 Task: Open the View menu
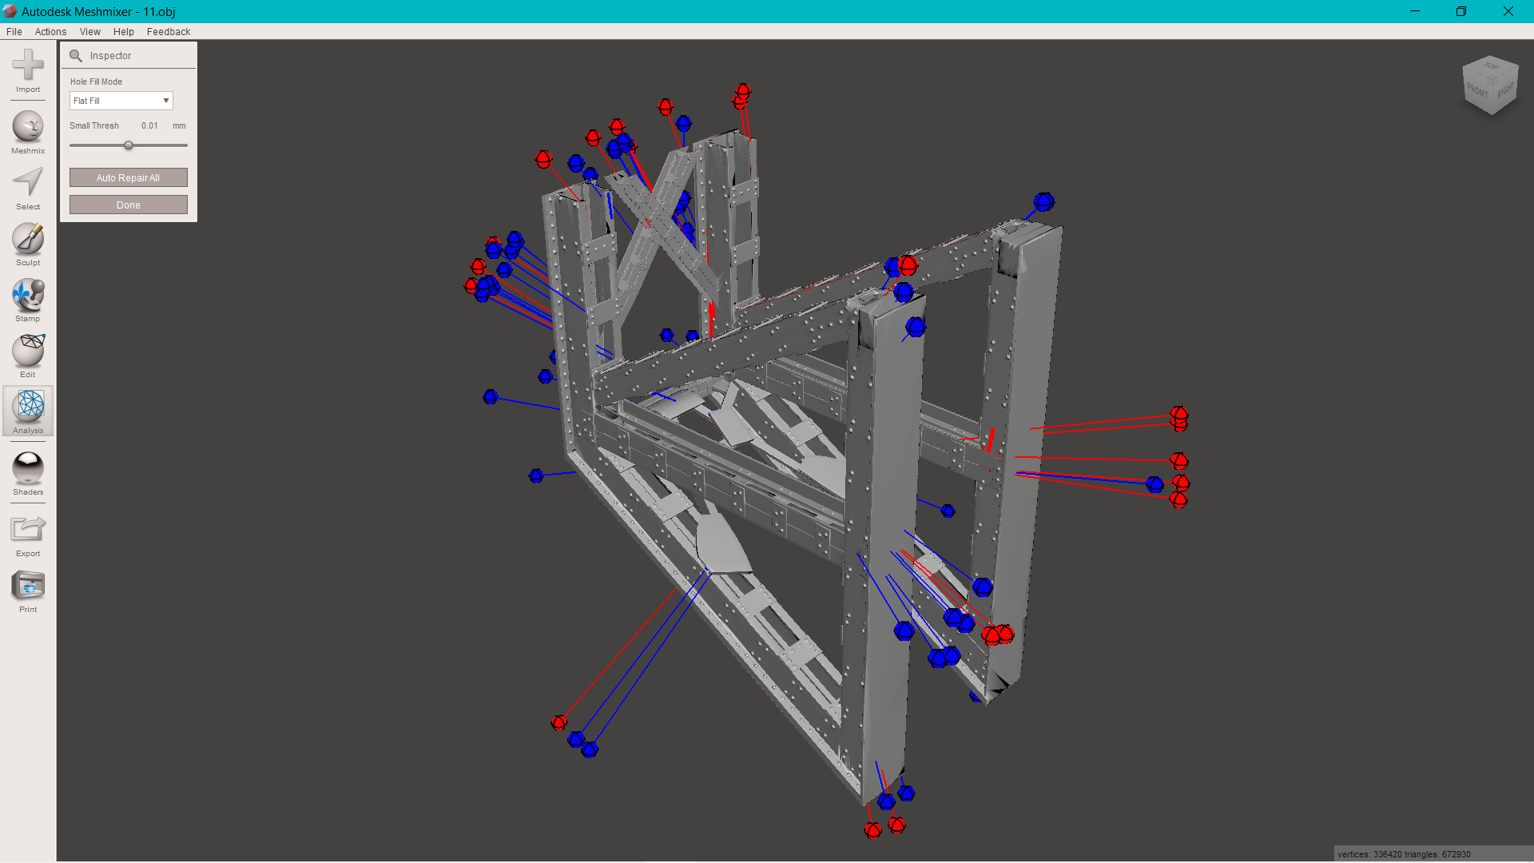[89, 32]
